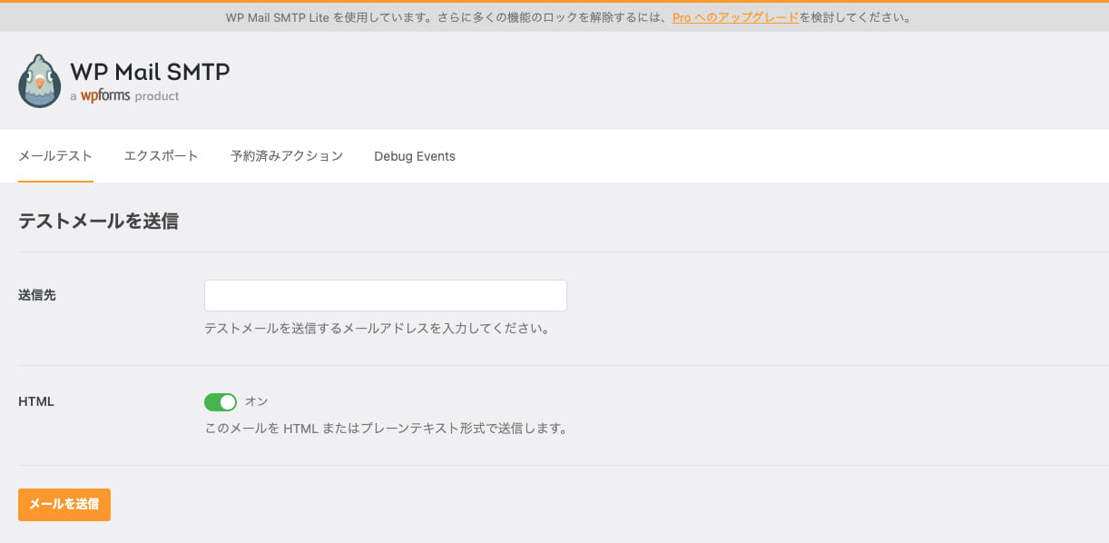The width and height of the screenshot is (1109, 543).
Task: Open the Pro へのアップグレード link
Action: pos(735,17)
